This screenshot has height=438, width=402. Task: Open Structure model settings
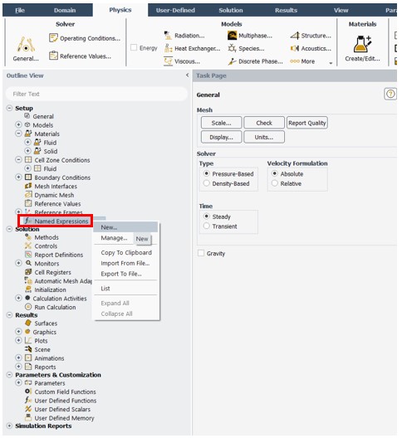pos(311,36)
